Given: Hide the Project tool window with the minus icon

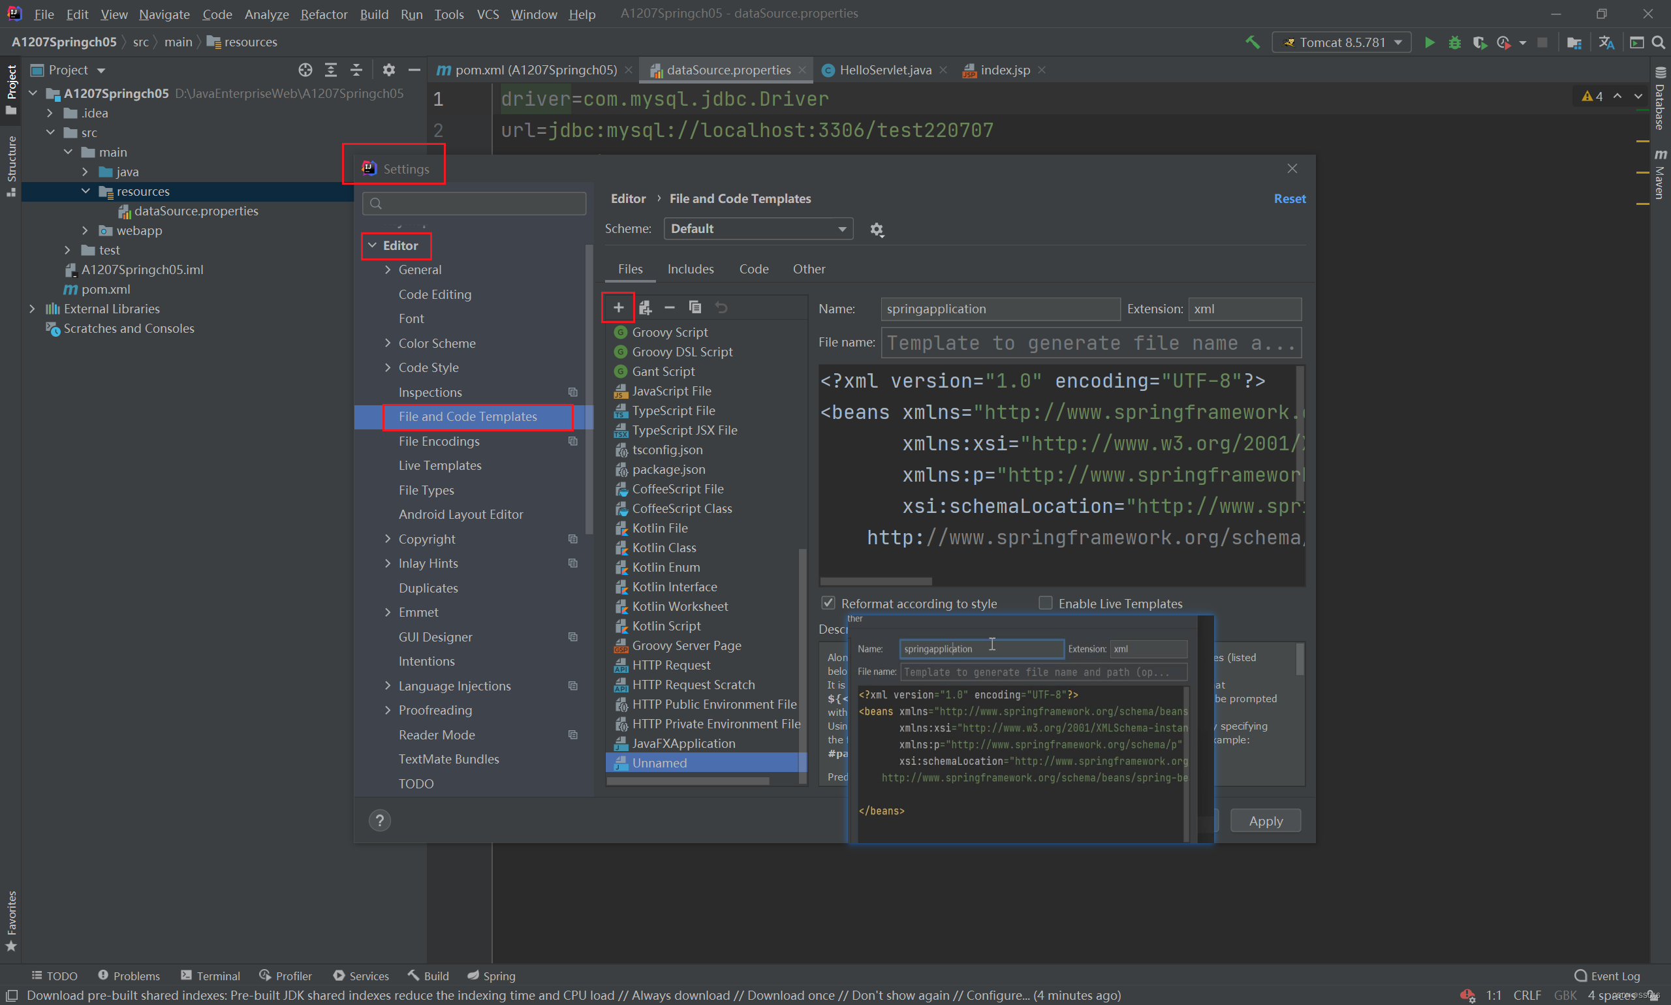Looking at the screenshot, I should 414,70.
